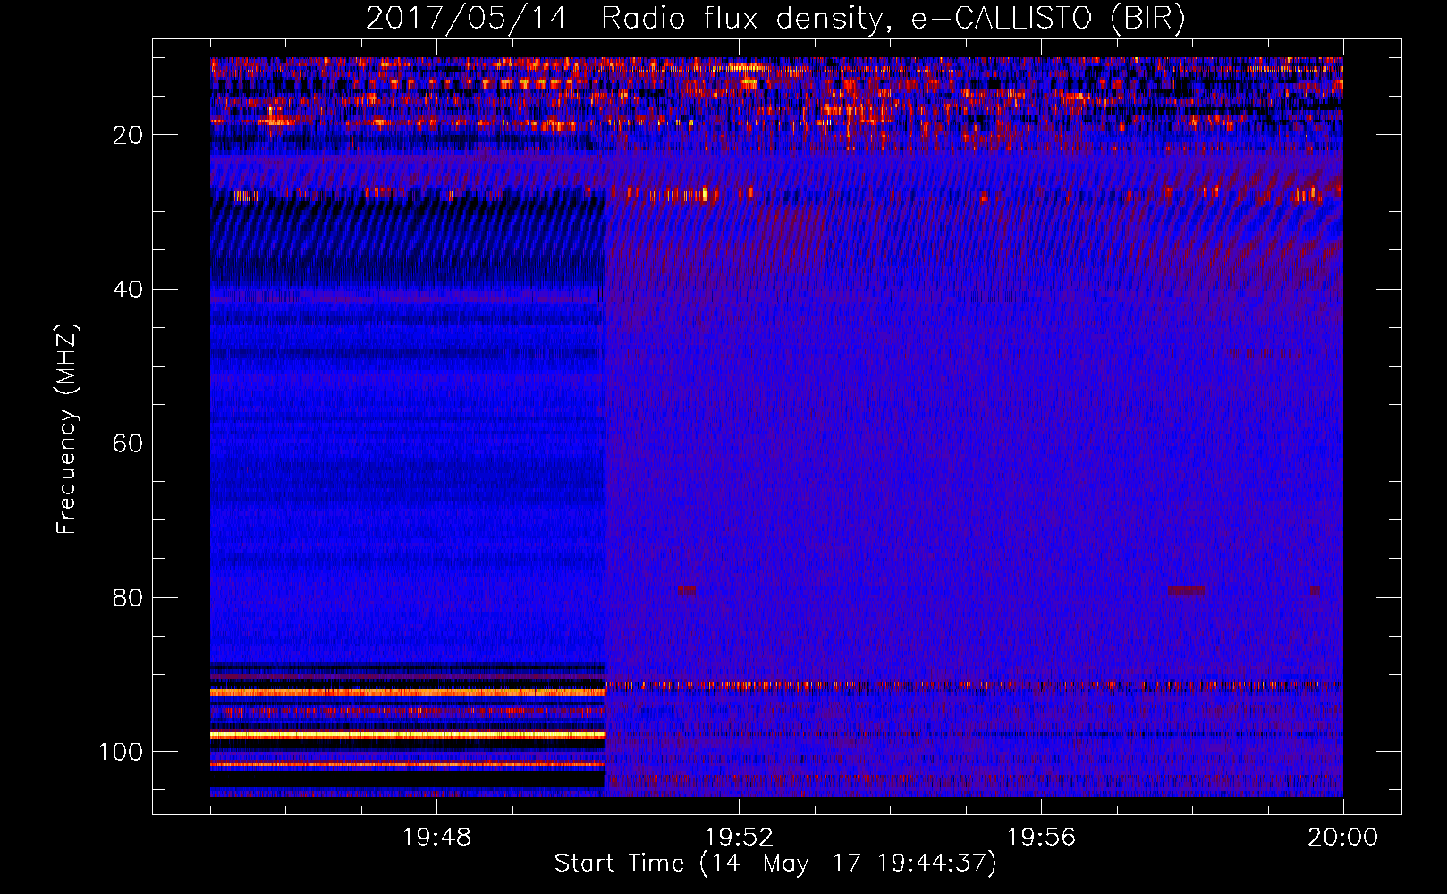Click the 80 MHz frequency tick label

[128, 597]
